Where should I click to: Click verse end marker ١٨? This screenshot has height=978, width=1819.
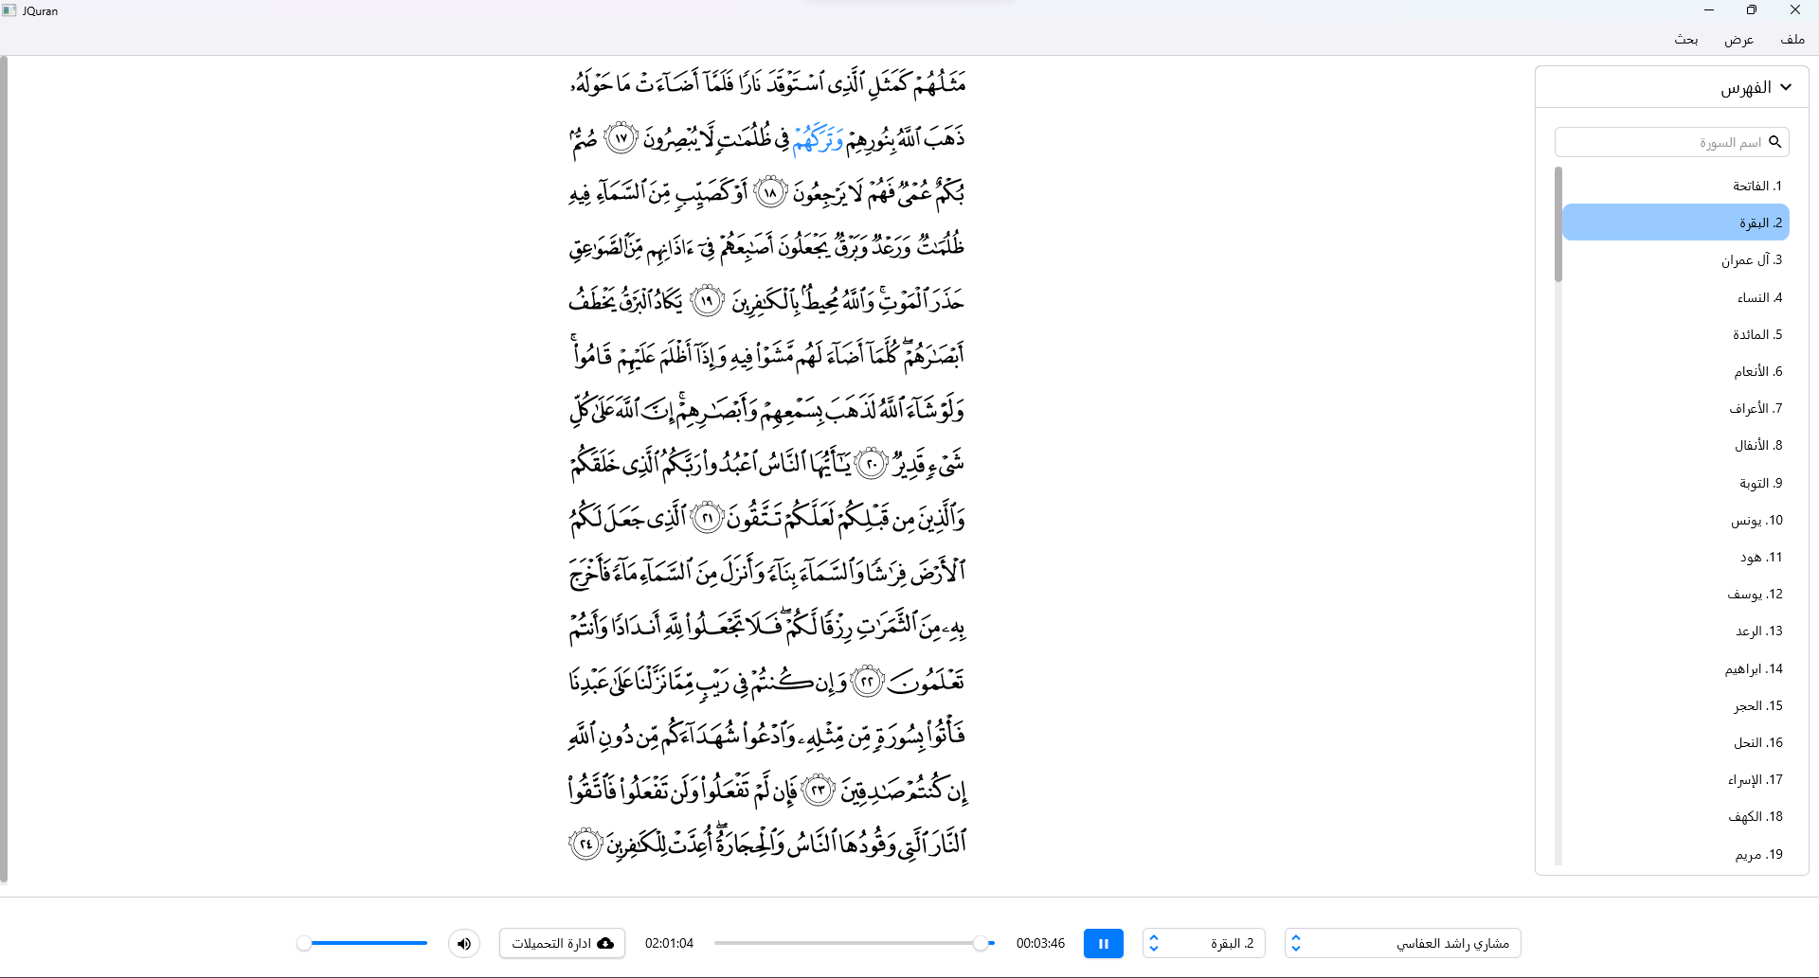click(x=771, y=192)
